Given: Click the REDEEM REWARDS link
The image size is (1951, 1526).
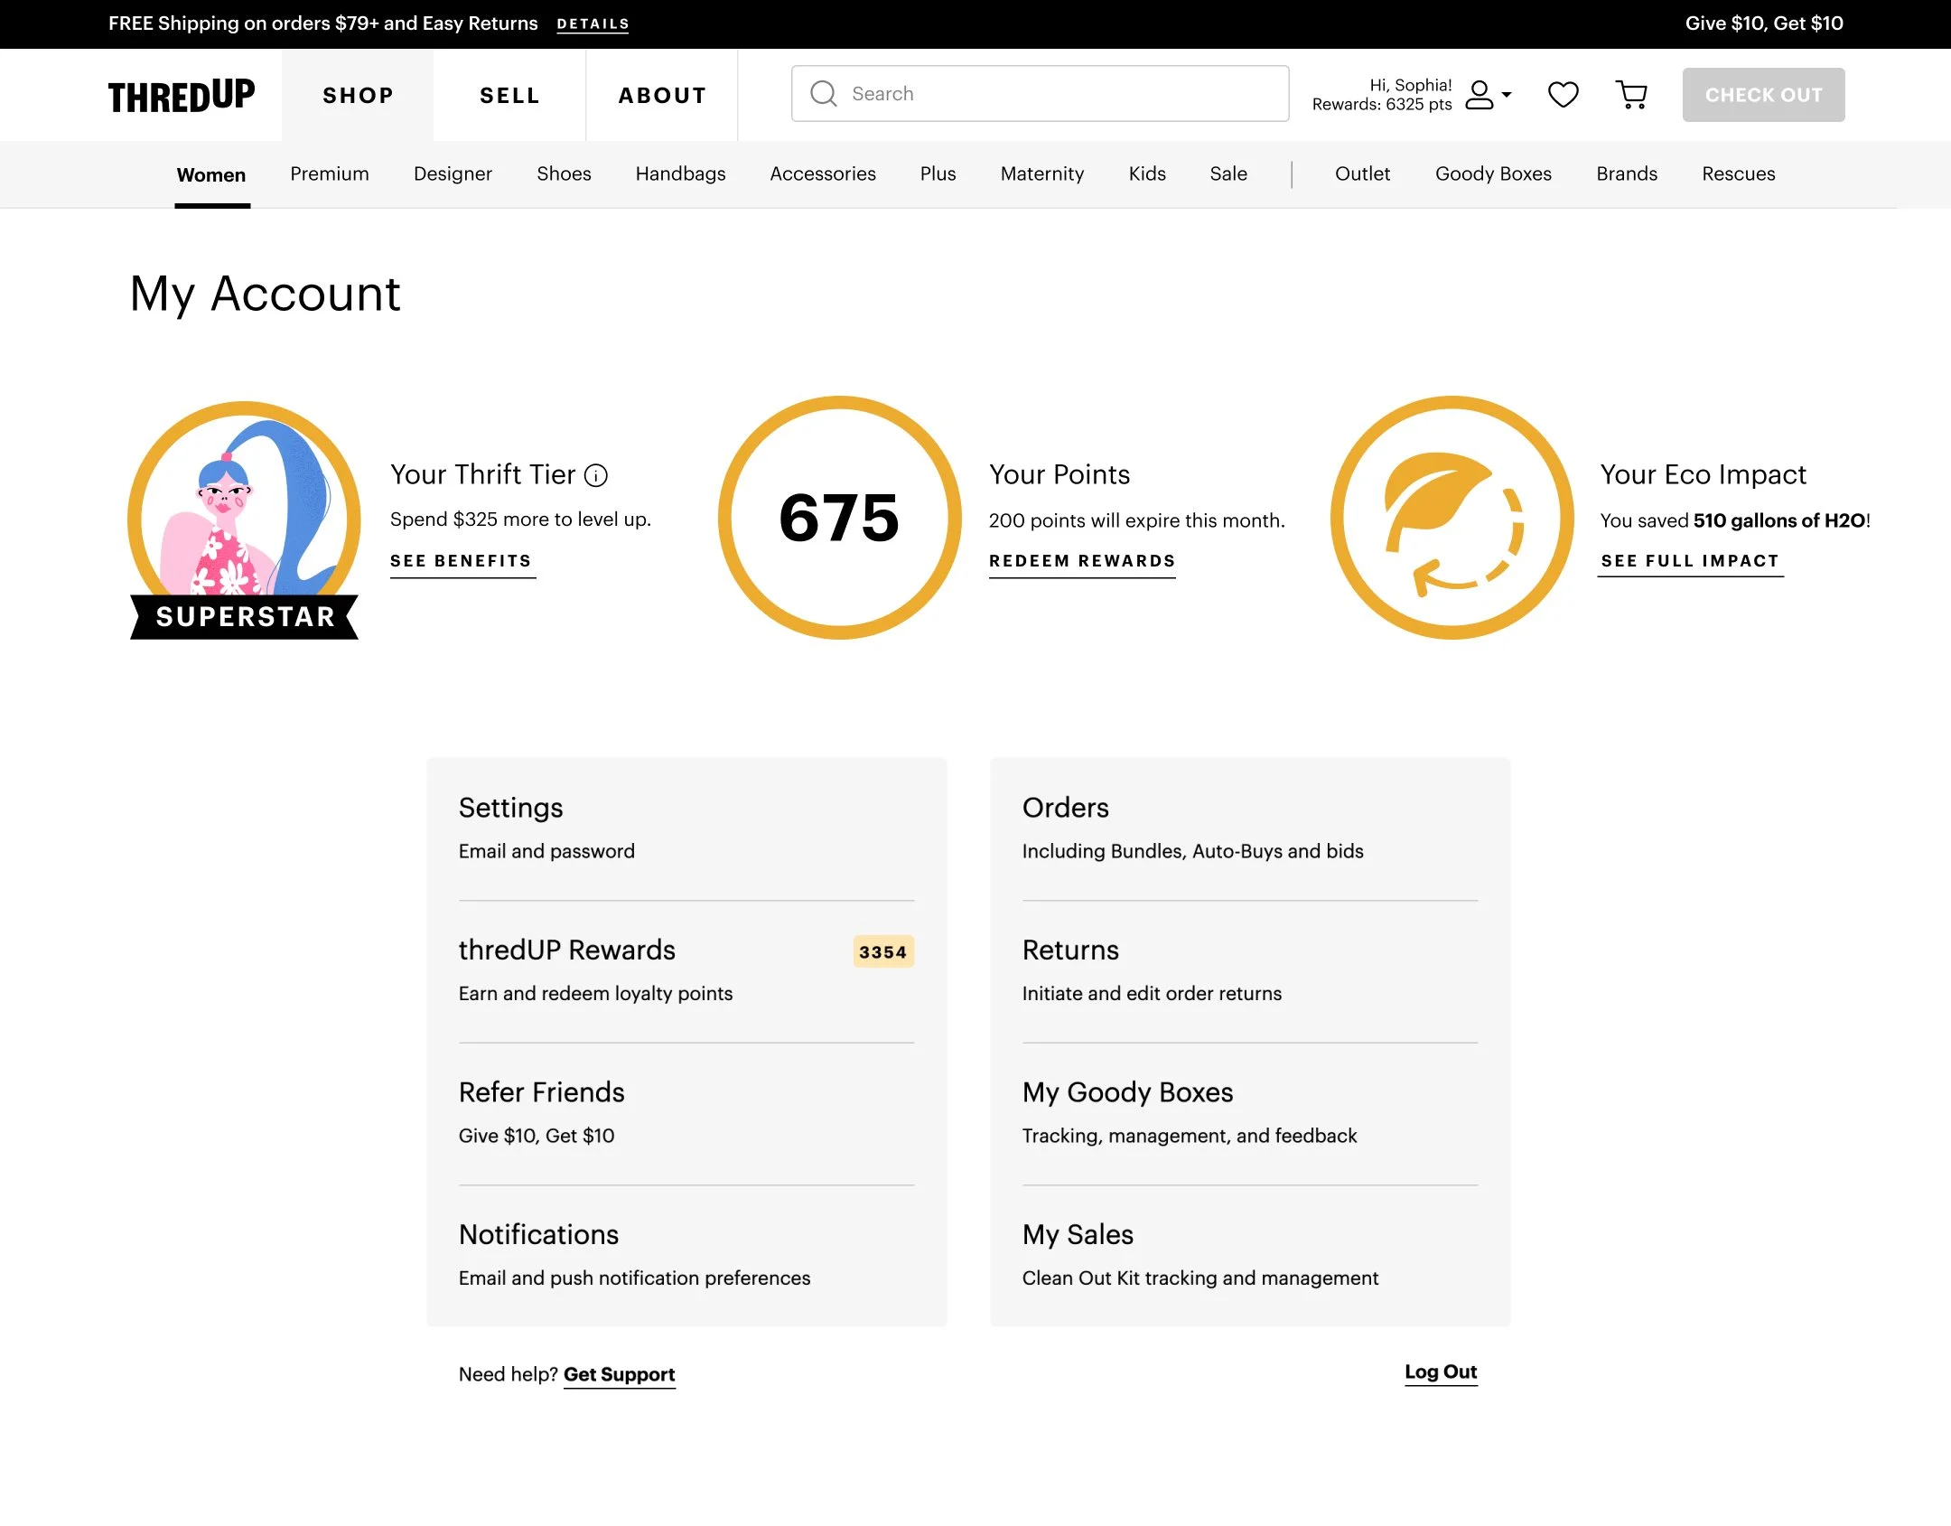Looking at the screenshot, I should (1082, 561).
